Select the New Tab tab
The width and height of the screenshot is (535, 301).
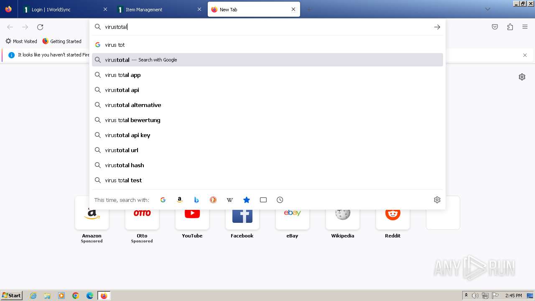pyautogui.click(x=254, y=9)
